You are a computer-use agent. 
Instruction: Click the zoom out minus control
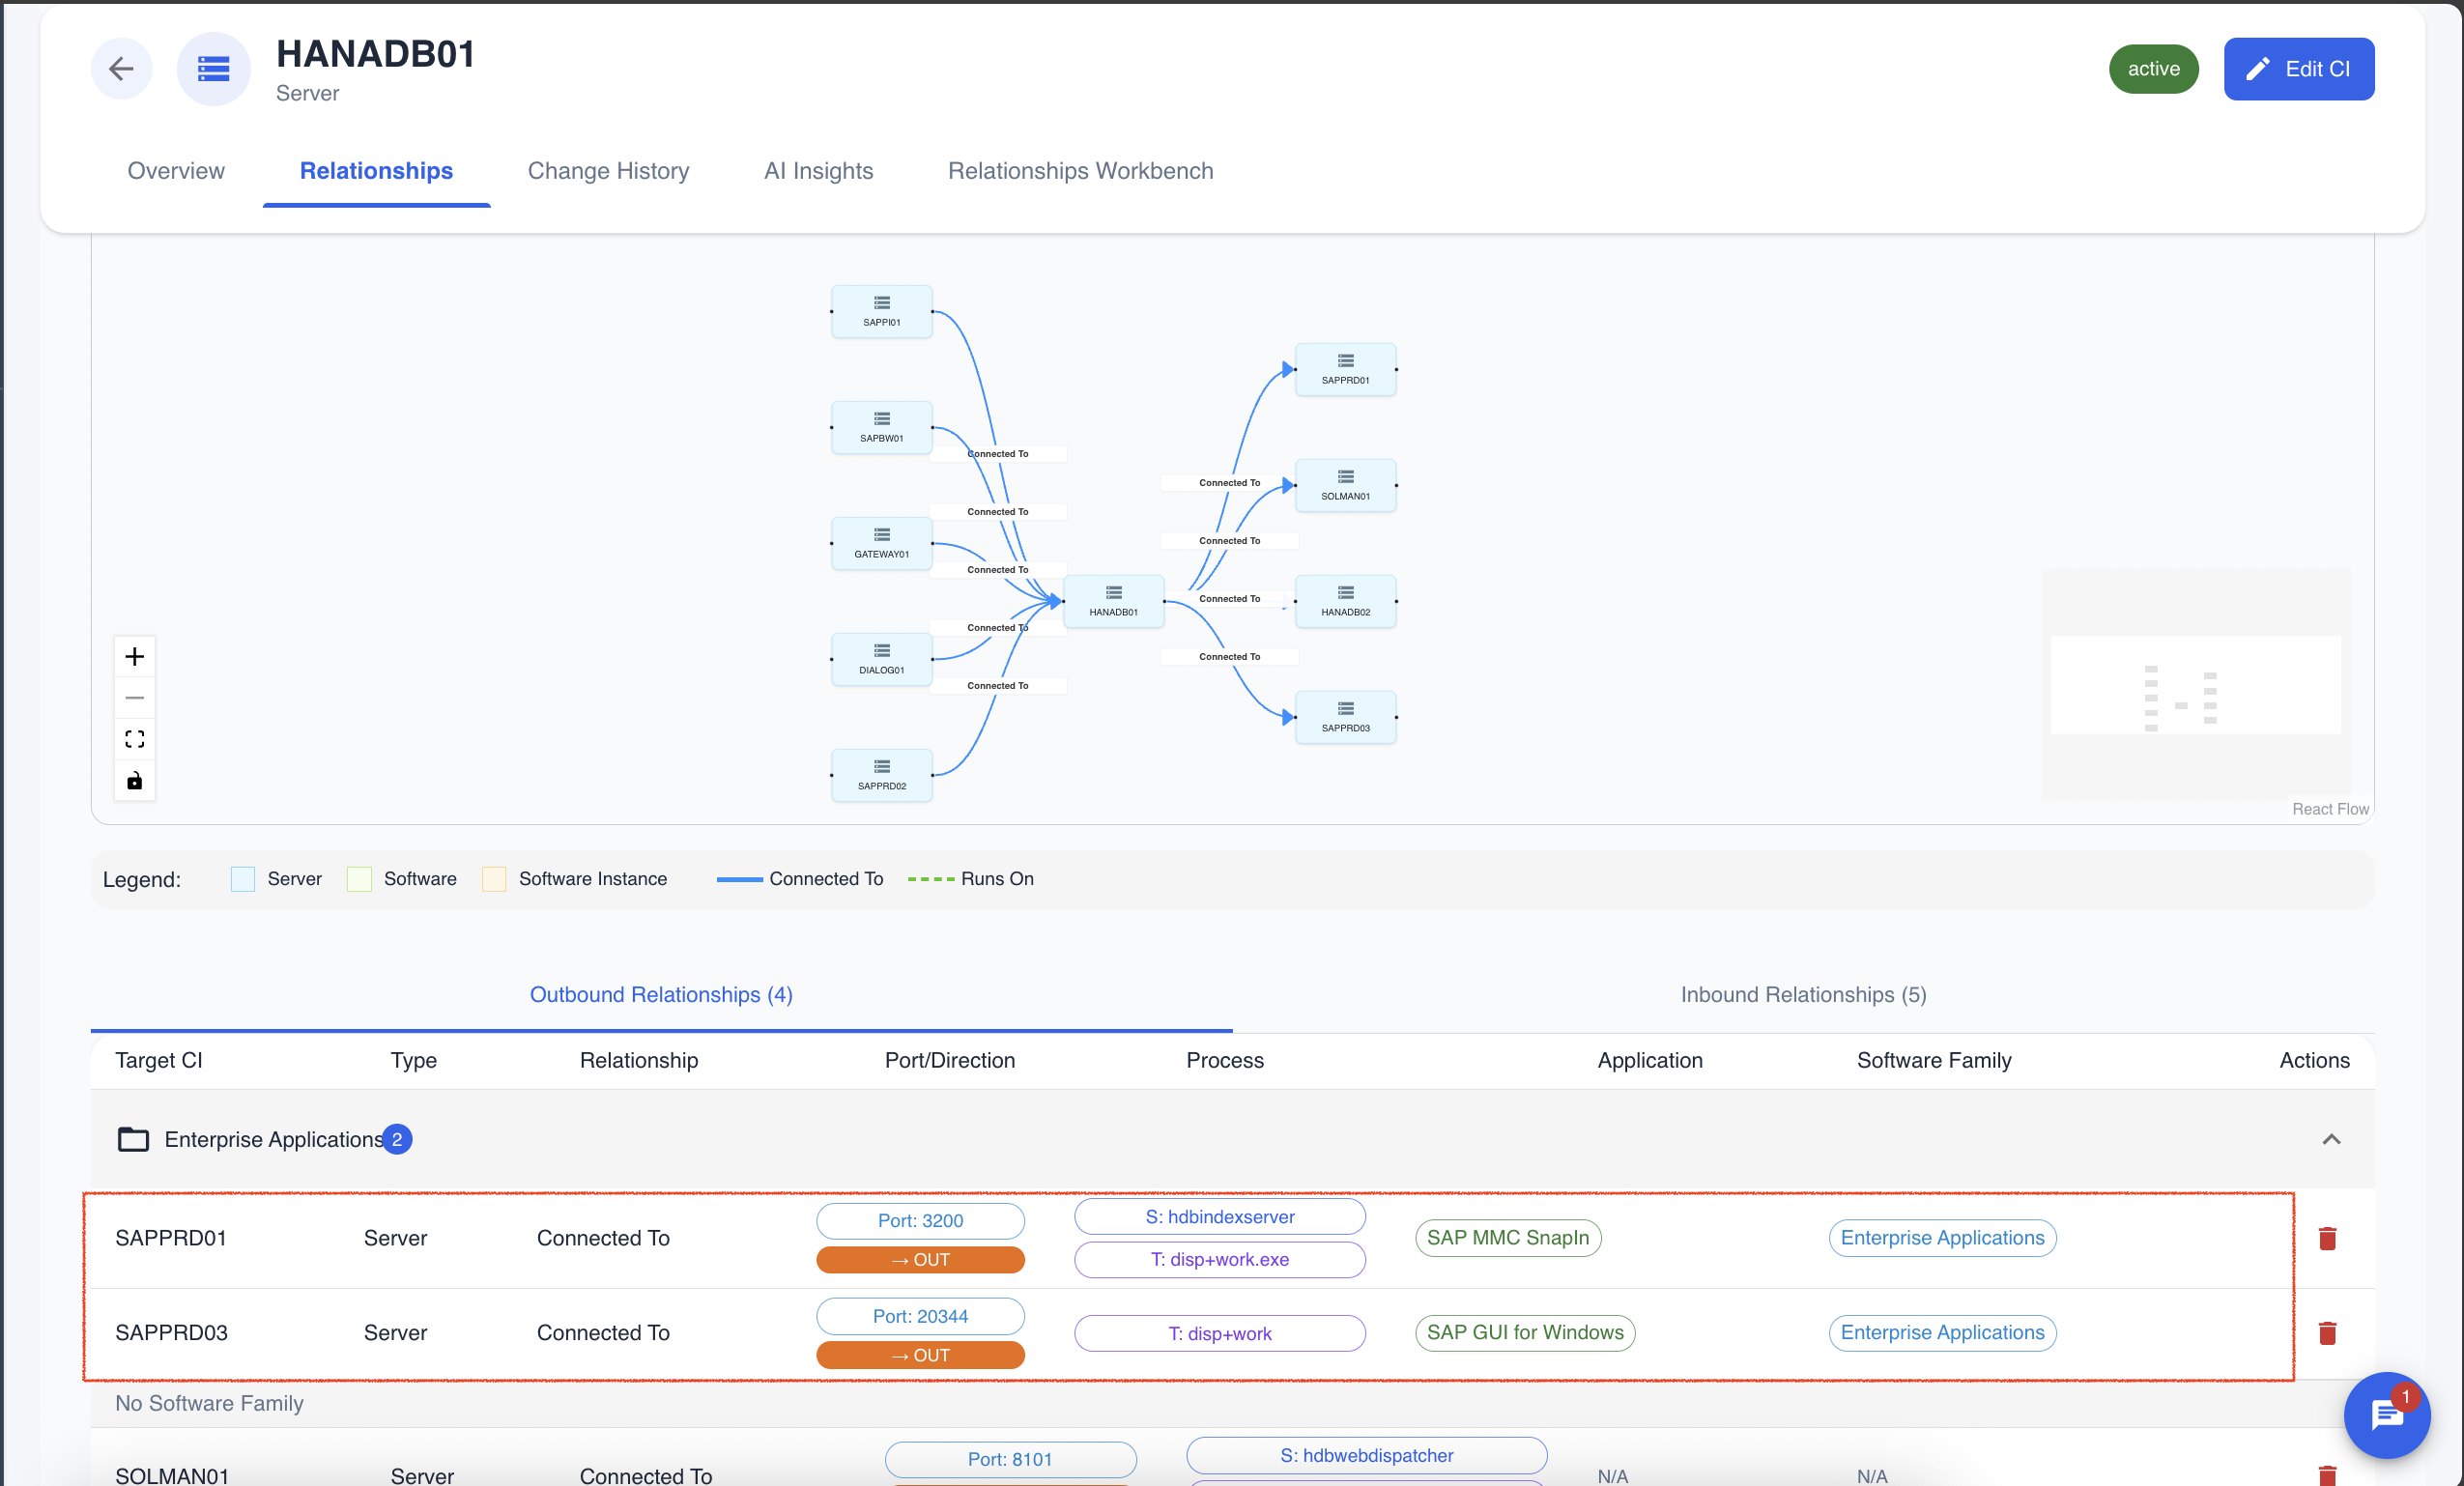coord(135,698)
